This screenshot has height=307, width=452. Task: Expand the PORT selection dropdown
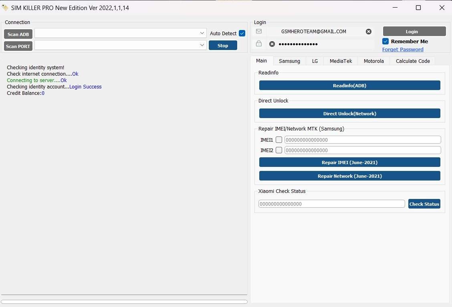pyautogui.click(x=202, y=45)
